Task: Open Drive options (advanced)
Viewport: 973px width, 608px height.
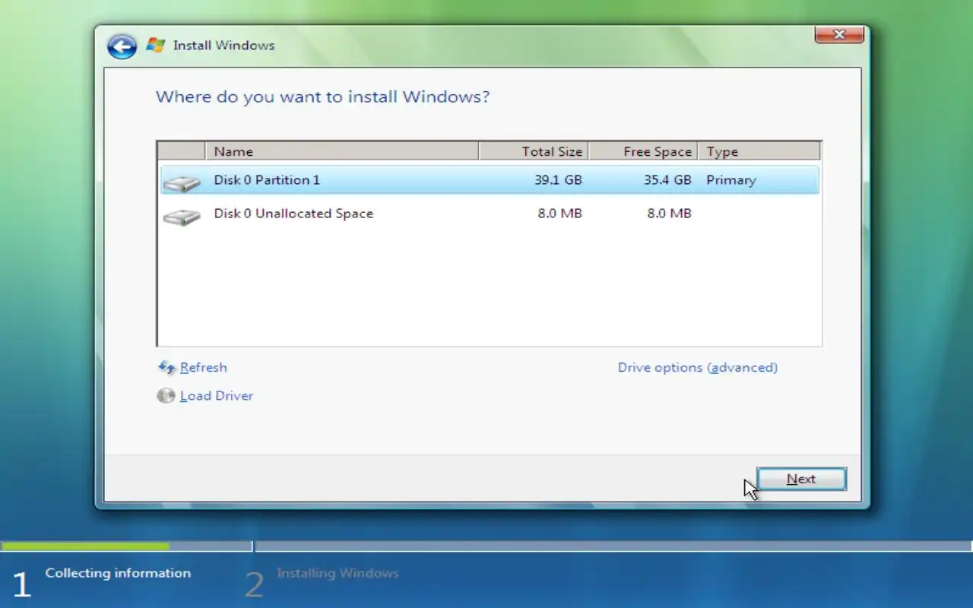Action: point(698,368)
